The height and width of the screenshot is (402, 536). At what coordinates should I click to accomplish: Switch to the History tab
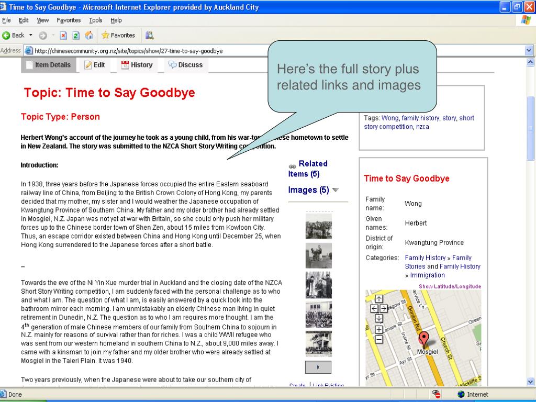tap(137, 65)
